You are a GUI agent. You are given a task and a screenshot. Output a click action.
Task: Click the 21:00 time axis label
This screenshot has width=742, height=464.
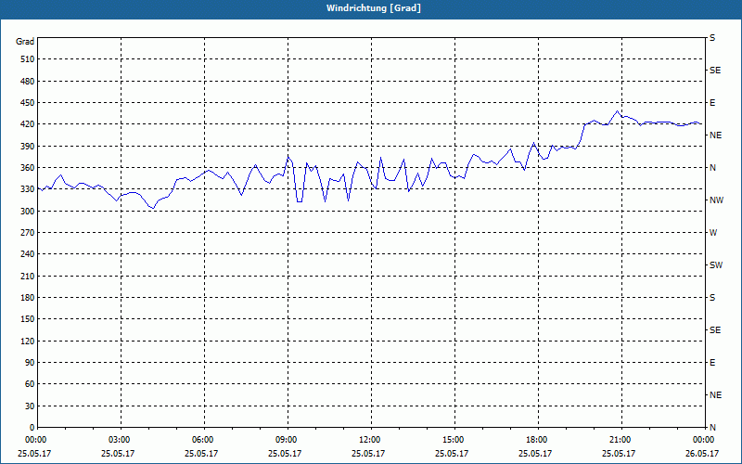pyautogui.click(x=620, y=440)
